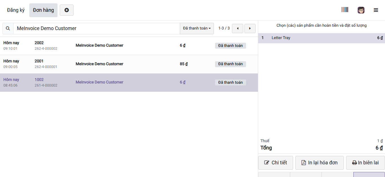Select order 2002 row
This screenshot has height=177, width=385.
click(129, 46)
